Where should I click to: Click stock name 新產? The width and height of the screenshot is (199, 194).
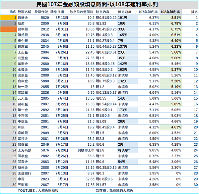click(x=21, y=24)
